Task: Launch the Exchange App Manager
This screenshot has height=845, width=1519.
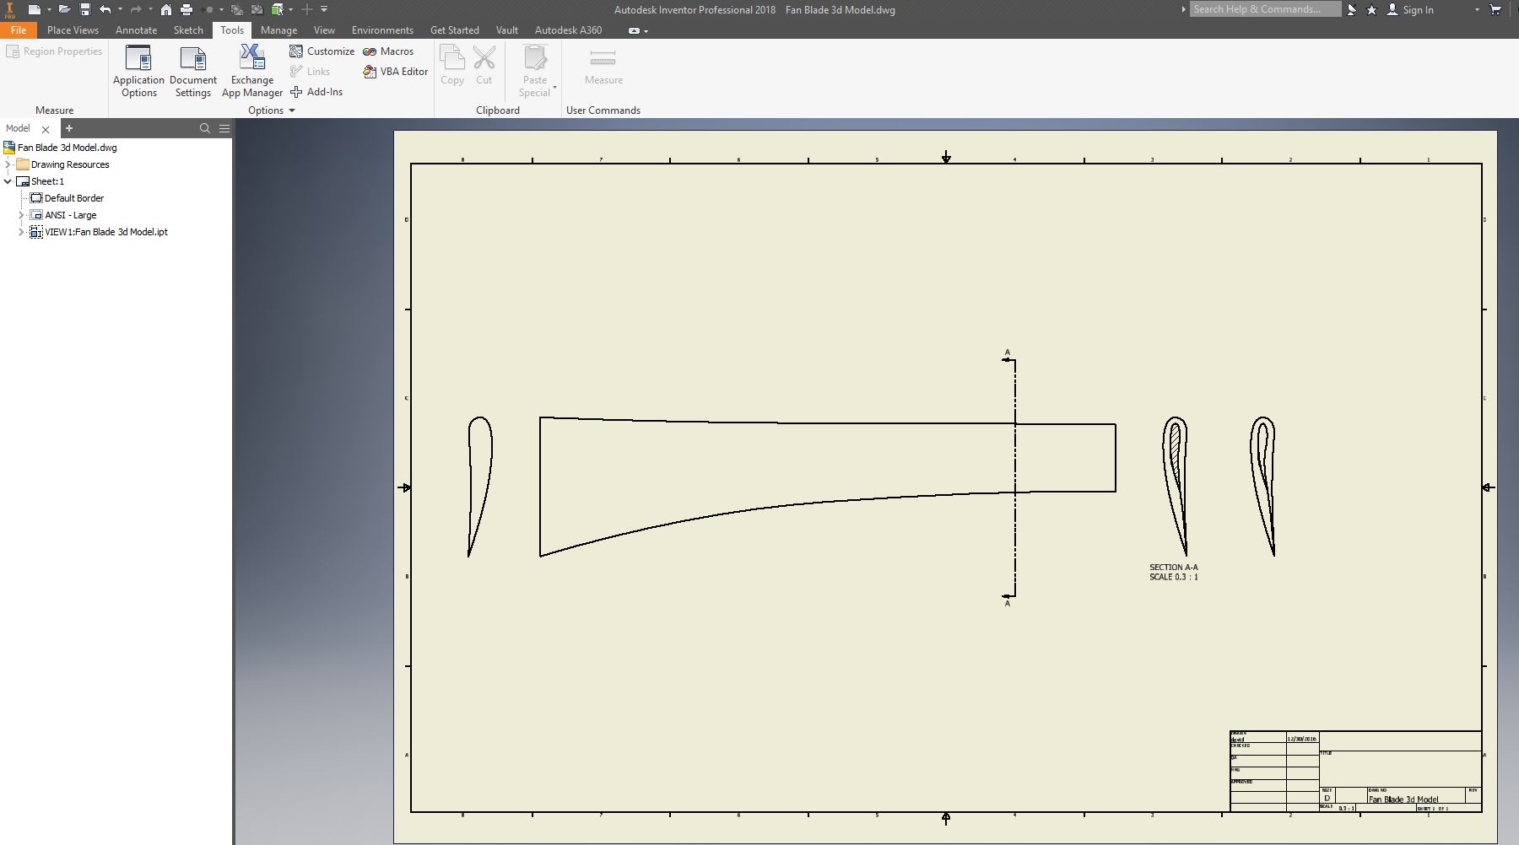Action: [x=251, y=71]
